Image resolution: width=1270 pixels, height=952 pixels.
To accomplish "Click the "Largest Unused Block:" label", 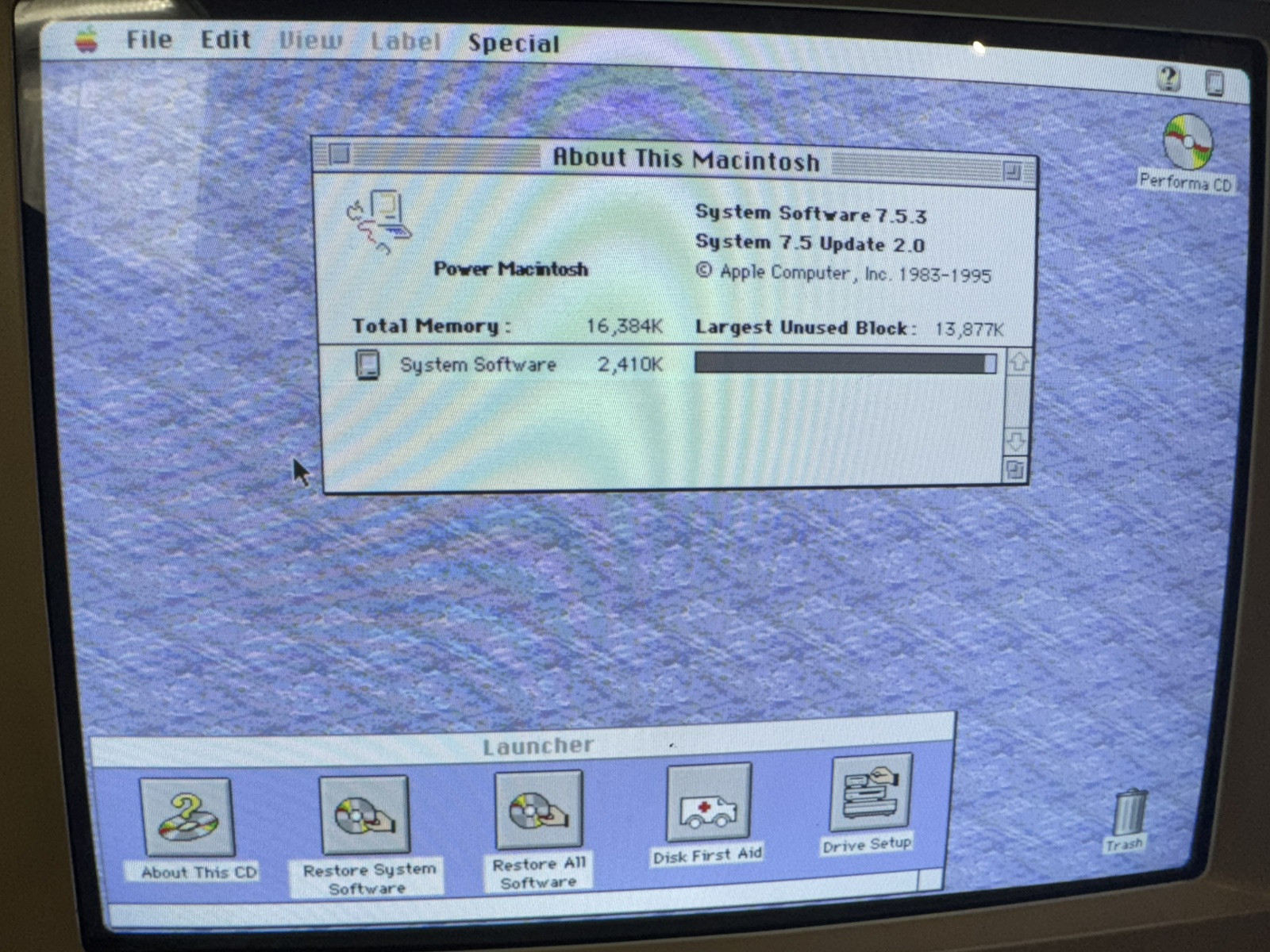I will 806,328.
